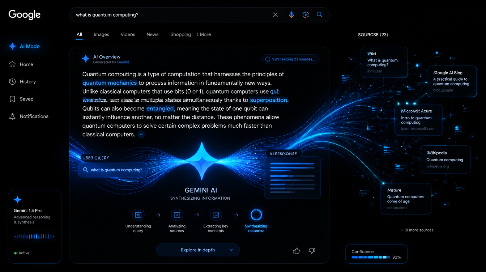This screenshot has height=272, width=486.
Task: Start voice search with microphone icon
Action: pyautogui.click(x=291, y=15)
